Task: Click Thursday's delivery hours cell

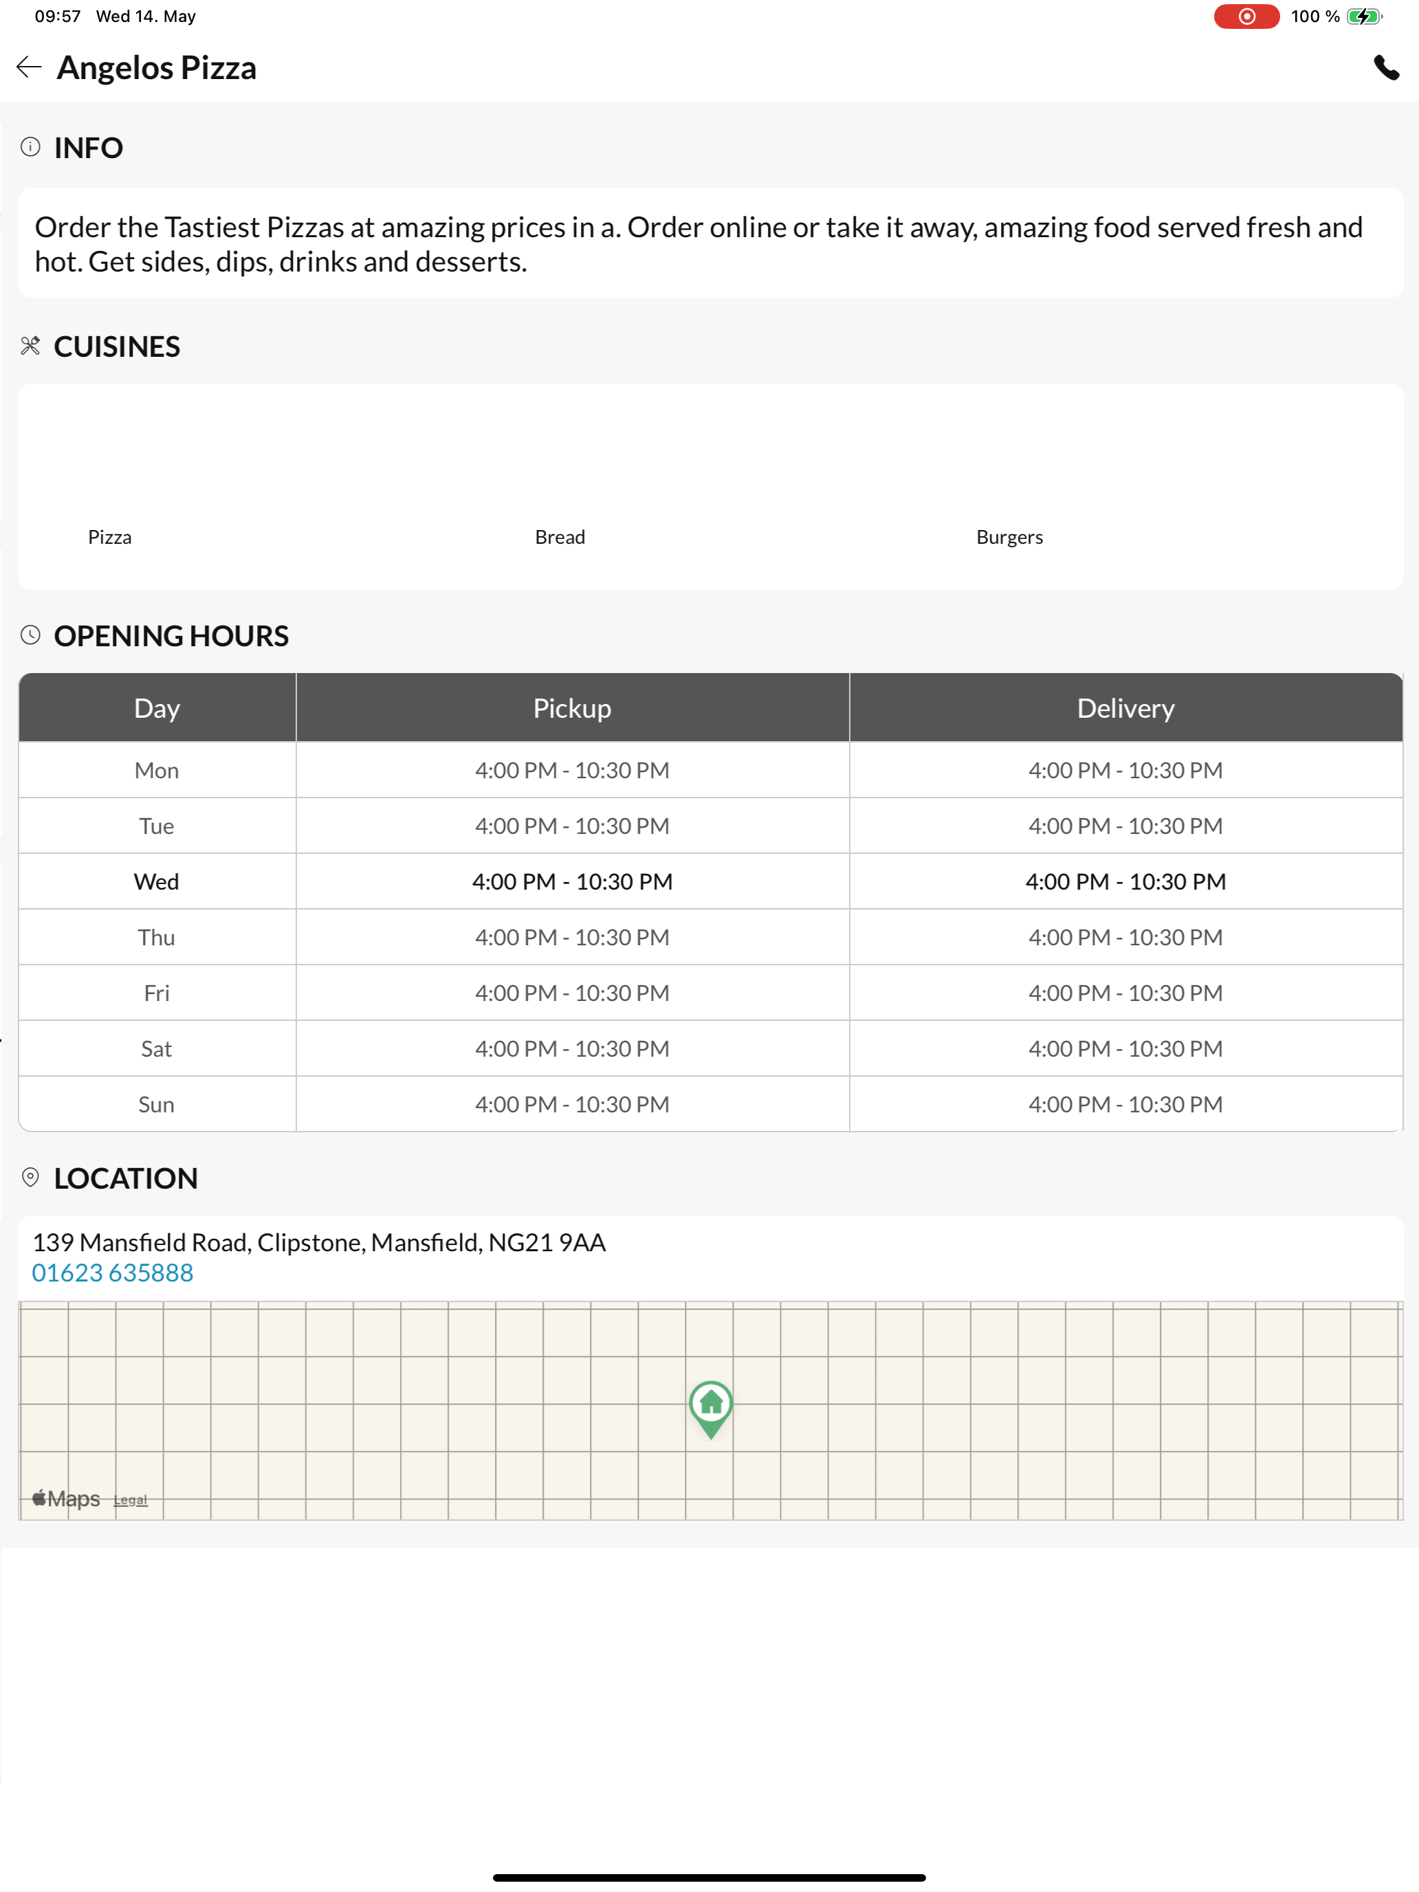Action: click(x=1125, y=936)
